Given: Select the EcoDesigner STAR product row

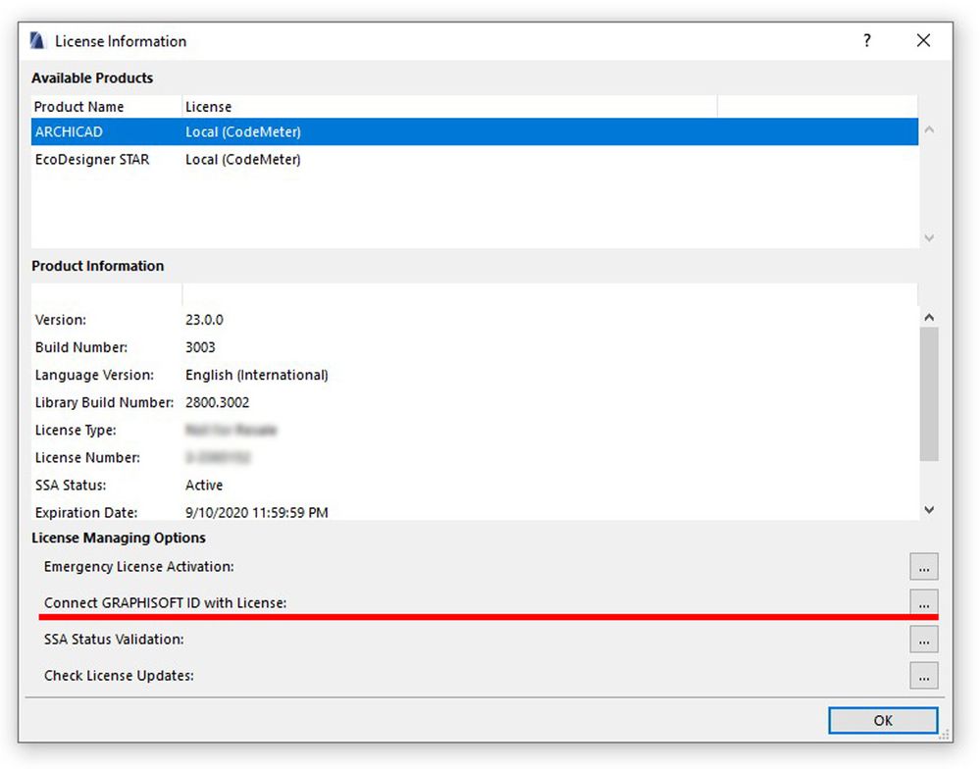Looking at the screenshot, I should pos(475,159).
